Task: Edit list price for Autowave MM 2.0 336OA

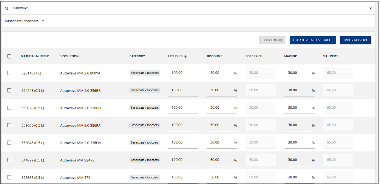Action: coord(183,143)
